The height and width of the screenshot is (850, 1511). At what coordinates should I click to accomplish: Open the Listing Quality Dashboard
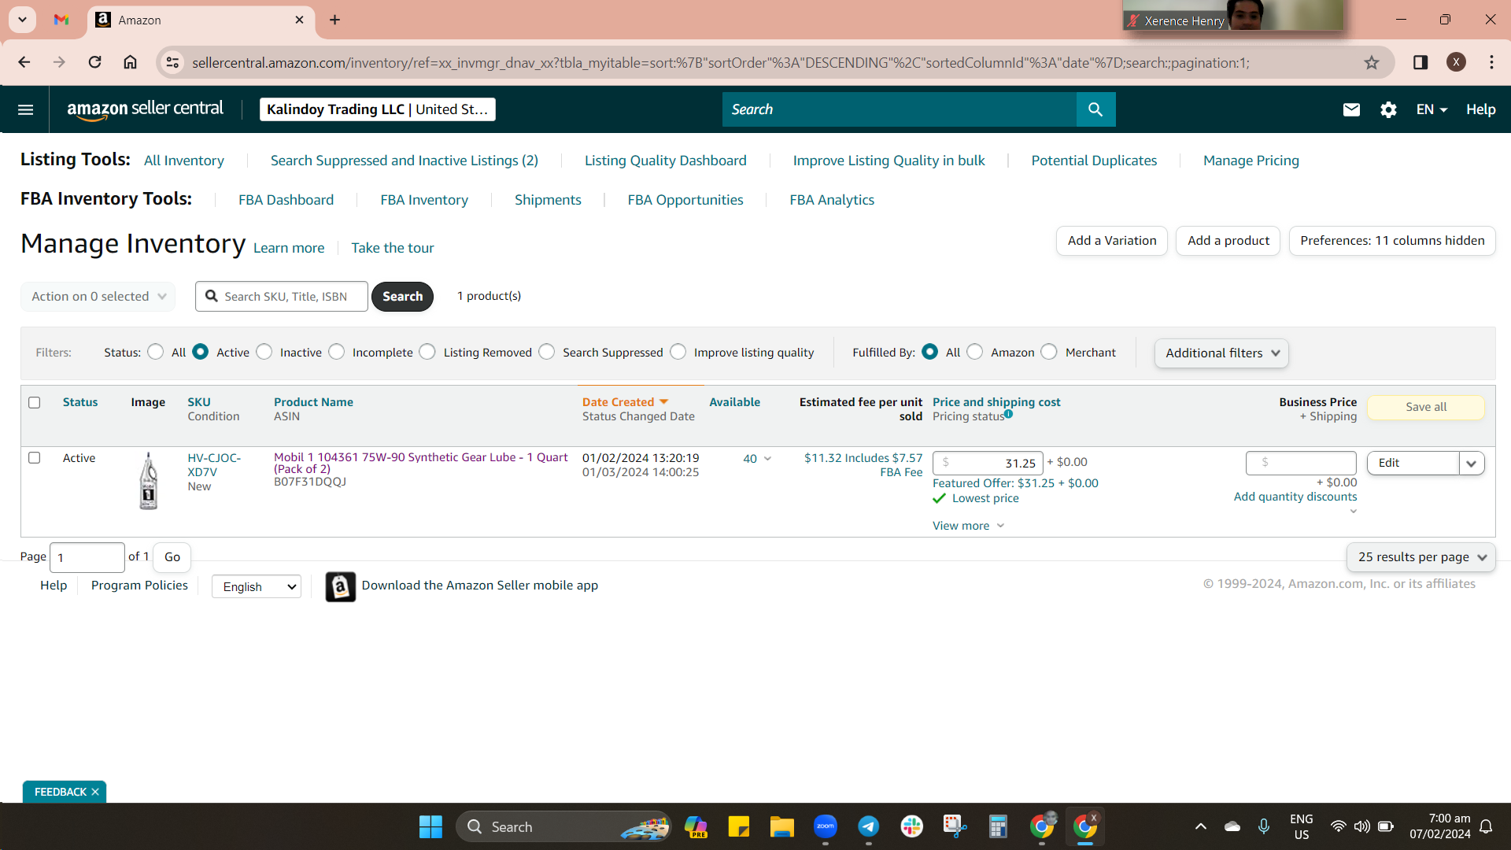pos(666,161)
